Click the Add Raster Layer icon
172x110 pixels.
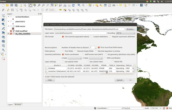click(3, 20)
